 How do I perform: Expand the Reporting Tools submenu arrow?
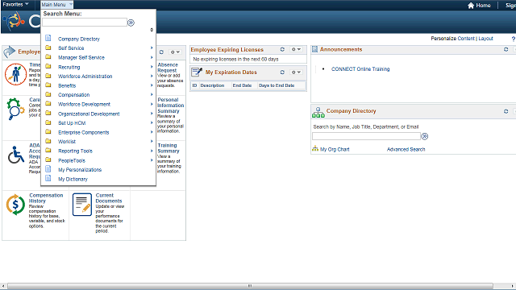(x=152, y=151)
